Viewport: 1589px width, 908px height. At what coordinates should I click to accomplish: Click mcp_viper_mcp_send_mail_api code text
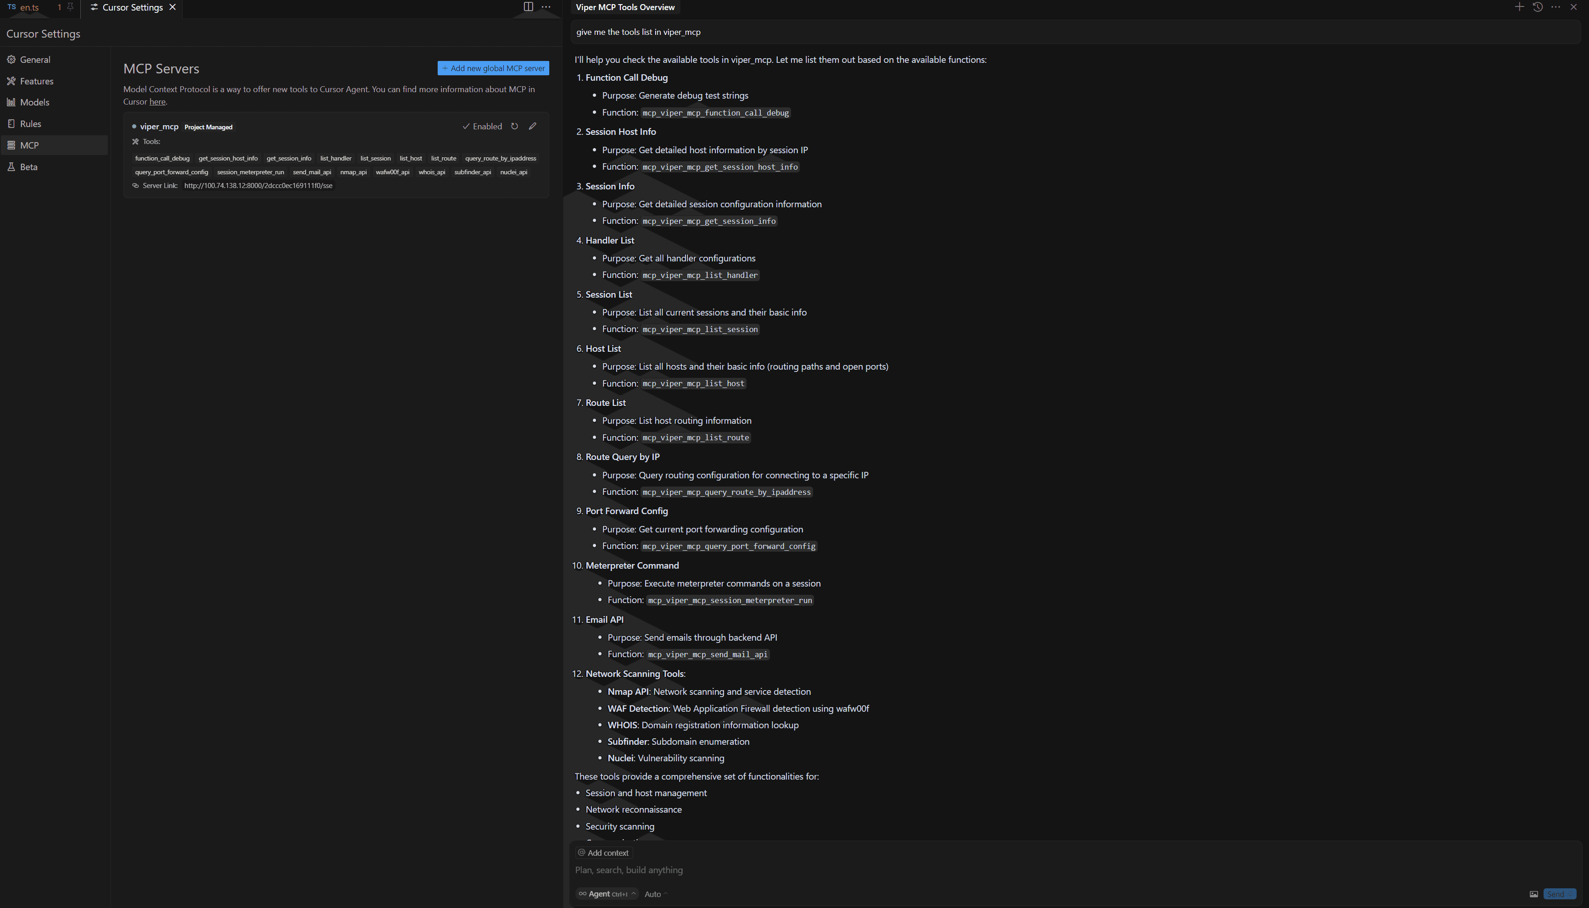pyautogui.click(x=708, y=655)
